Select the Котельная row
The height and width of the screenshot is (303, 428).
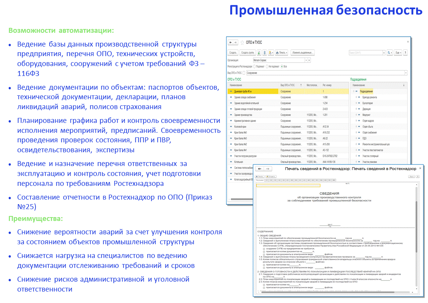coord(288,162)
